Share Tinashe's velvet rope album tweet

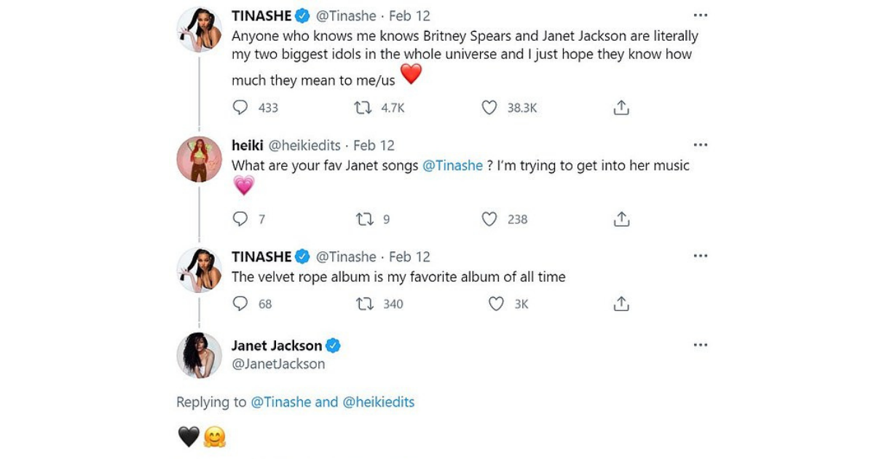tap(621, 304)
